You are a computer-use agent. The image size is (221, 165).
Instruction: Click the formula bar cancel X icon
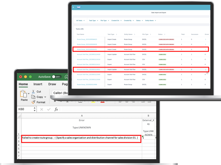42,109
